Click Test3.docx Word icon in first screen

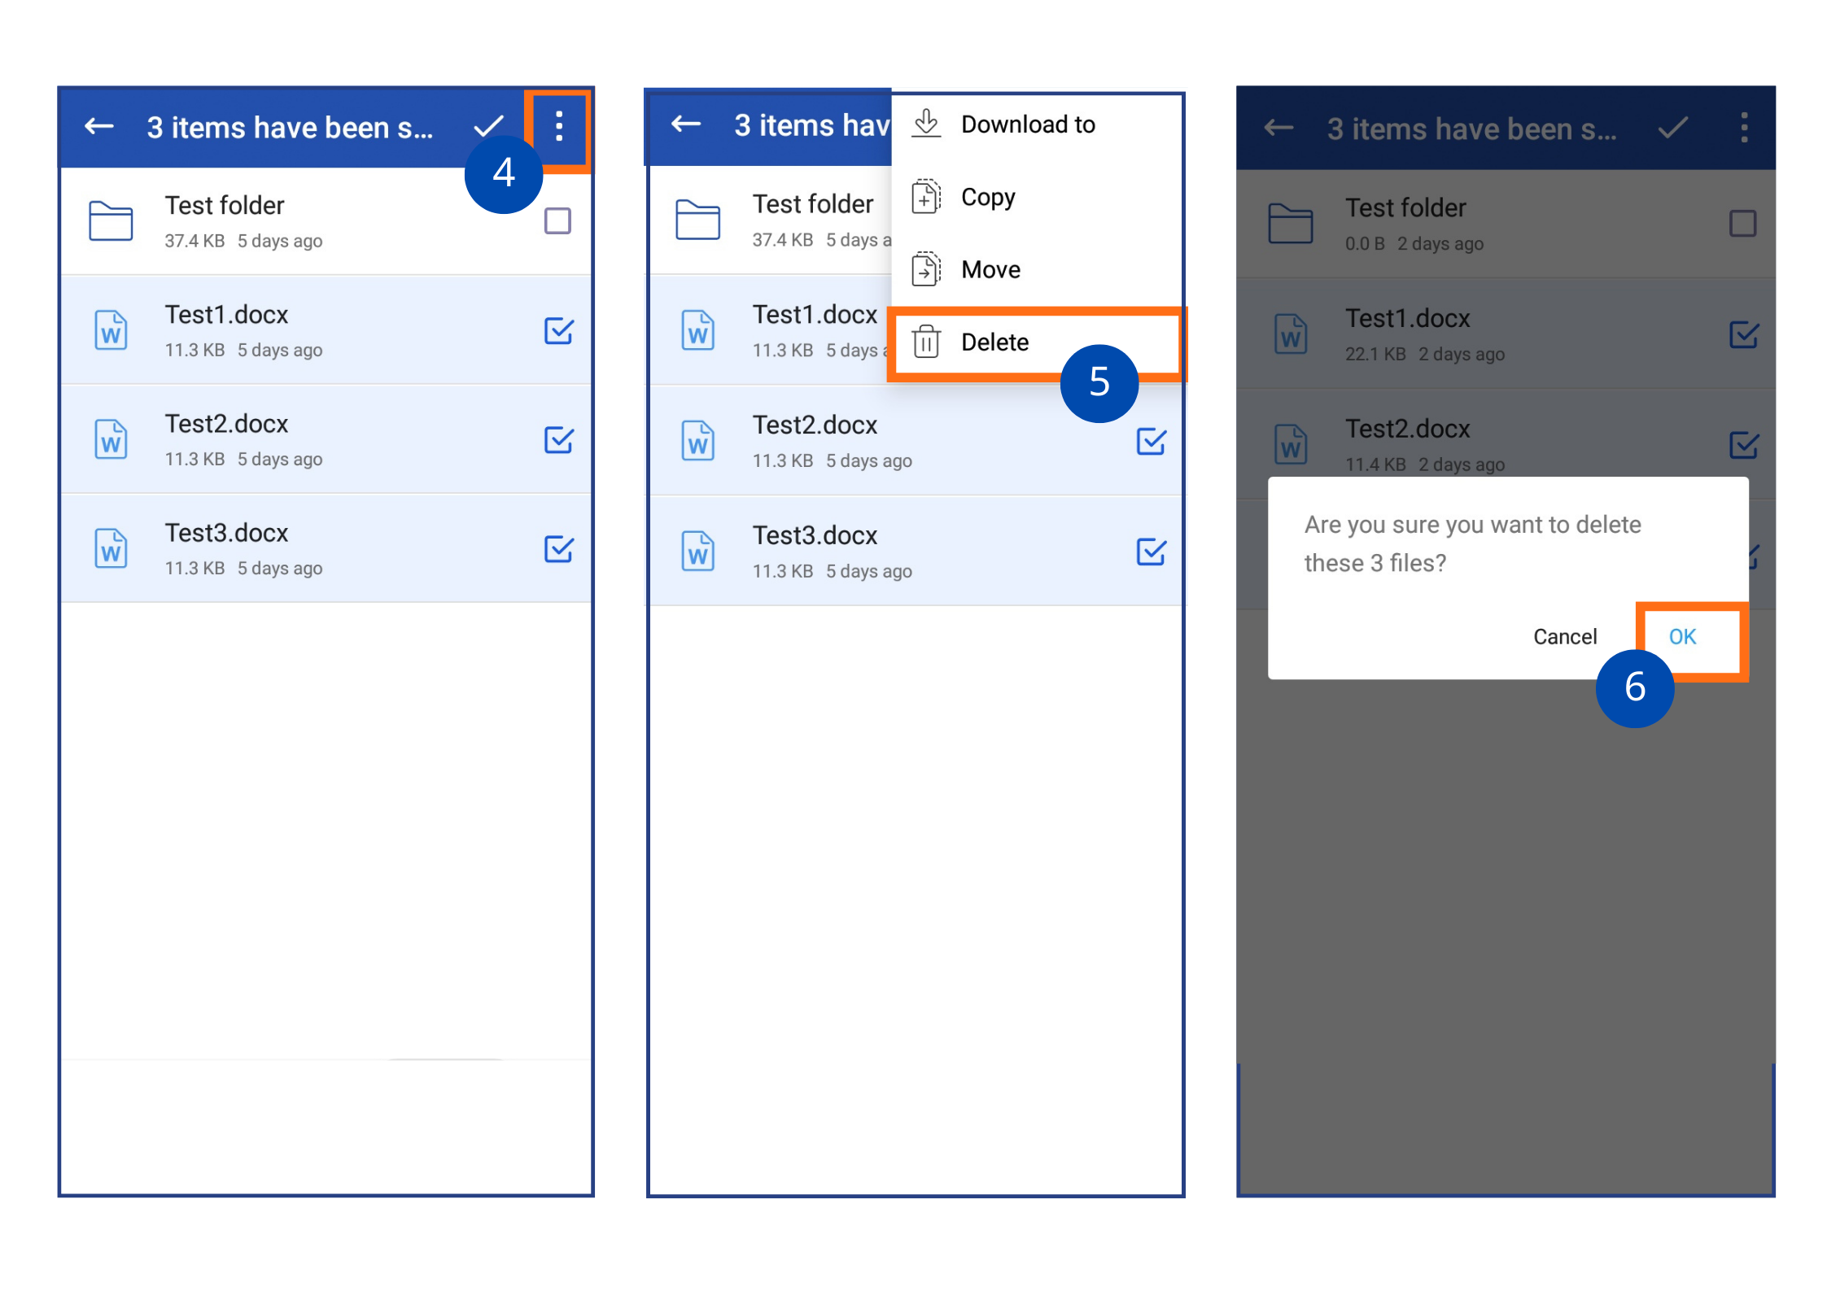coord(111,548)
